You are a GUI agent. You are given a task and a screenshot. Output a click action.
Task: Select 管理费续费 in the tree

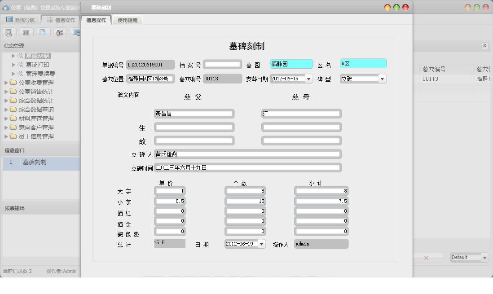click(40, 74)
